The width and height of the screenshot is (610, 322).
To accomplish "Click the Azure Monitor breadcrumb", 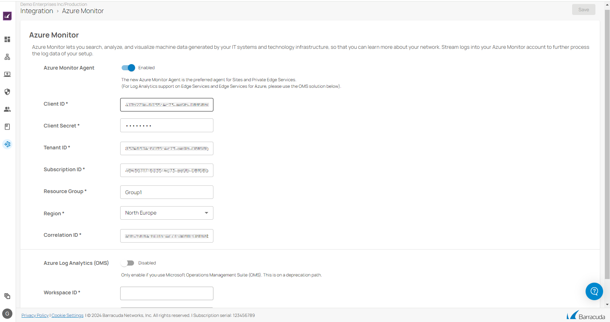I will [83, 11].
